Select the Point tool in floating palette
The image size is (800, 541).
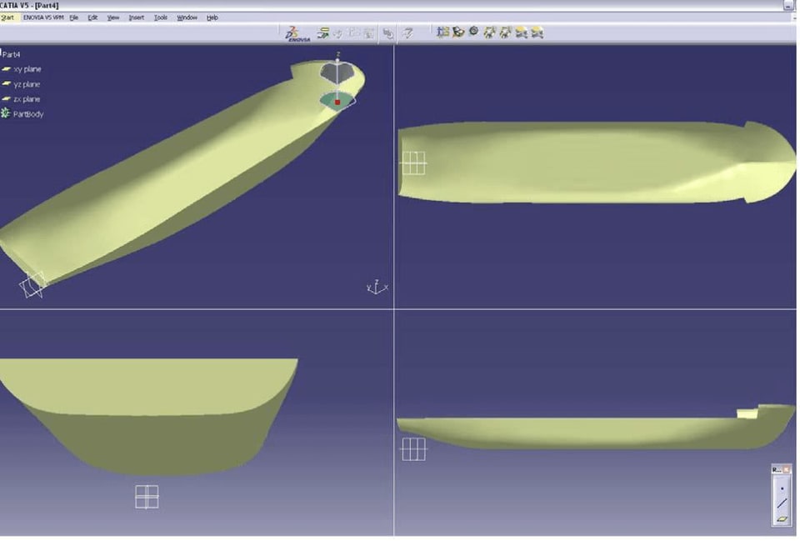coord(782,489)
